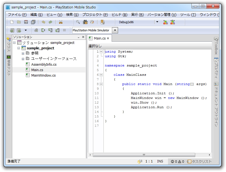The image size is (226, 172).
Task: Click the Cut scissors icon
Action: coord(61,22)
